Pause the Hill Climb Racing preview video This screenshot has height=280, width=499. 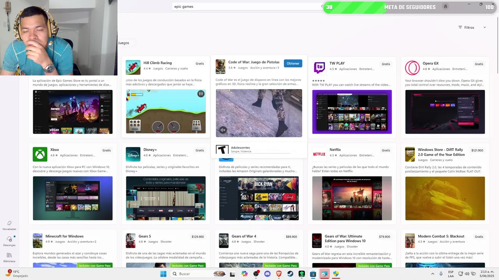tap(201, 94)
